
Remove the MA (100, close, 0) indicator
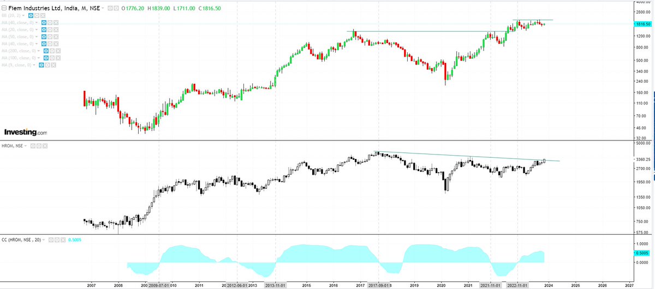click(58, 58)
